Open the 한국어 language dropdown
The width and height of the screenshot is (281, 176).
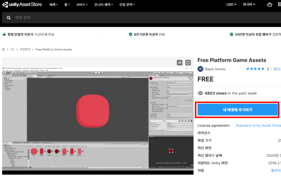pos(249,4)
